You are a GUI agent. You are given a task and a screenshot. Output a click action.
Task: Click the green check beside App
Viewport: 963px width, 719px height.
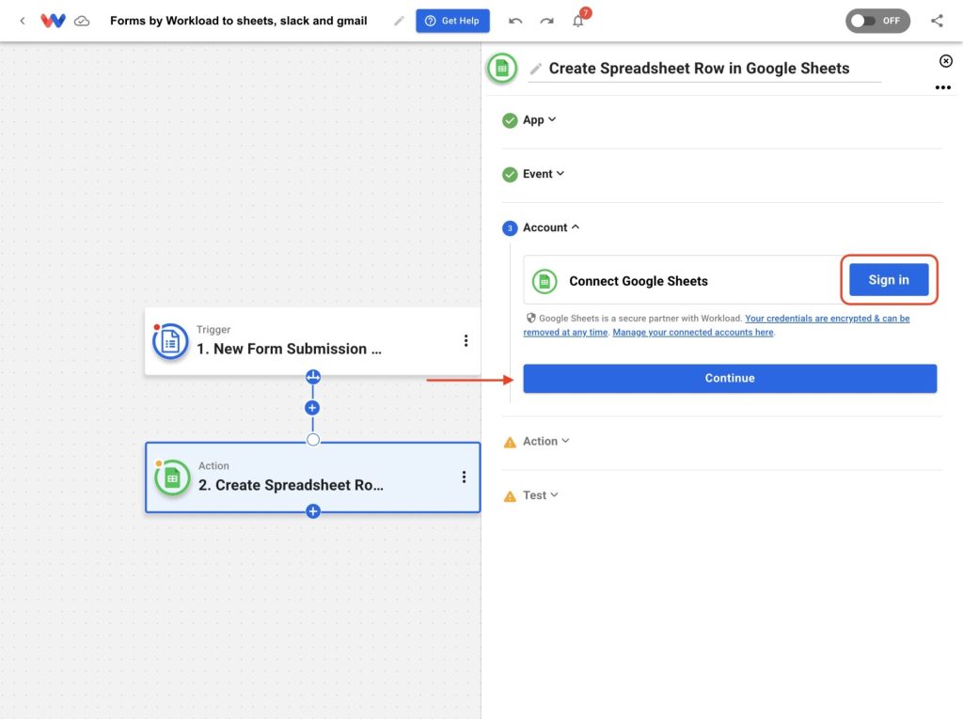(510, 120)
